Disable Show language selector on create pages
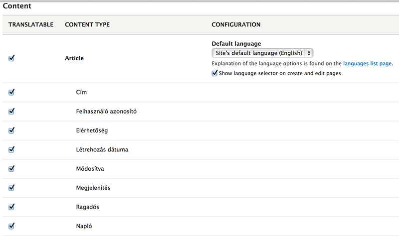The width and height of the screenshot is (399, 236). [214, 73]
